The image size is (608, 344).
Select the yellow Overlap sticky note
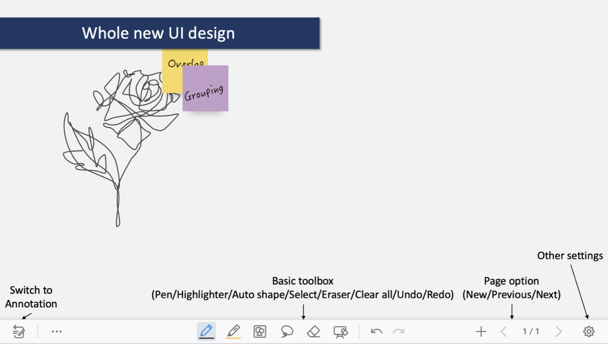coord(172,75)
